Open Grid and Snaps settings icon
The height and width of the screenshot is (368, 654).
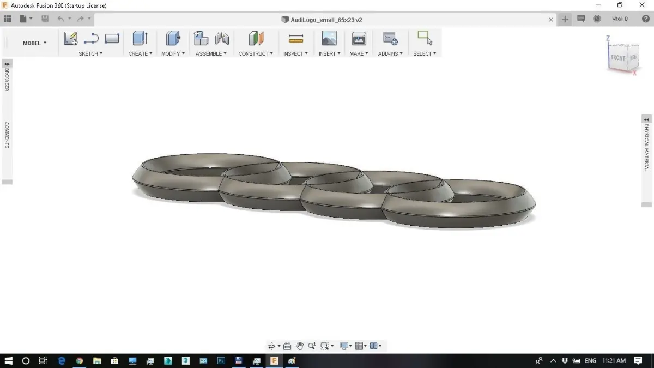(359, 346)
